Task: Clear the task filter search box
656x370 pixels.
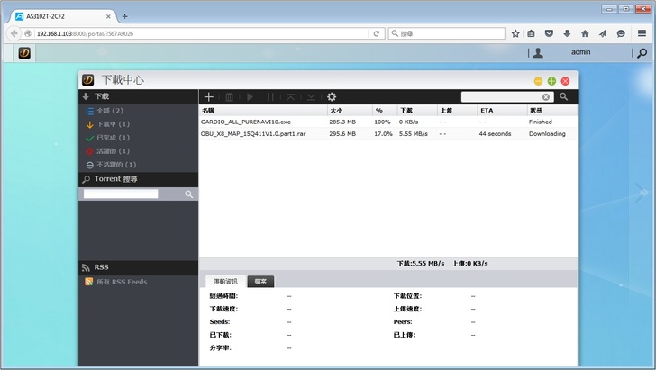Action: pos(546,96)
